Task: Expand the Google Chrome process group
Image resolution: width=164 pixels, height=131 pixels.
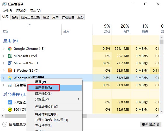Action: [x=4, y=49]
